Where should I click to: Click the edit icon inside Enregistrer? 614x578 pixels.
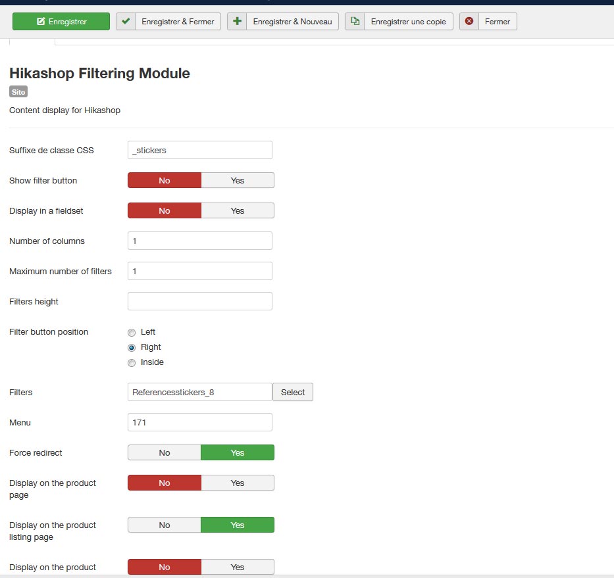click(41, 21)
